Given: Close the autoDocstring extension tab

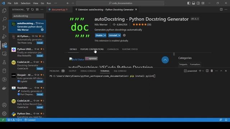Looking at the screenshot, I should pos(136,10).
